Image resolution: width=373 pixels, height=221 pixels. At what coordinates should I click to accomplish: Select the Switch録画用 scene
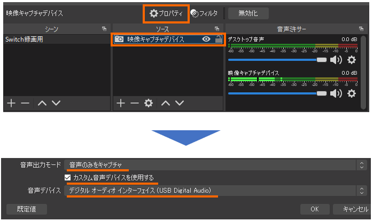[57, 39]
